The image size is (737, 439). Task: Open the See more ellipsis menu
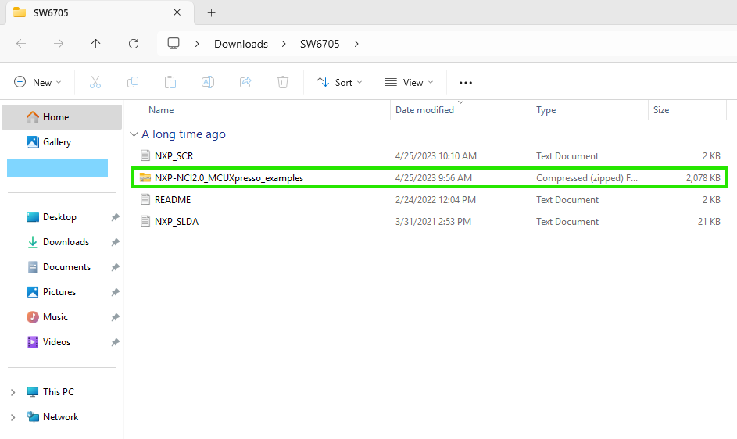click(465, 82)
